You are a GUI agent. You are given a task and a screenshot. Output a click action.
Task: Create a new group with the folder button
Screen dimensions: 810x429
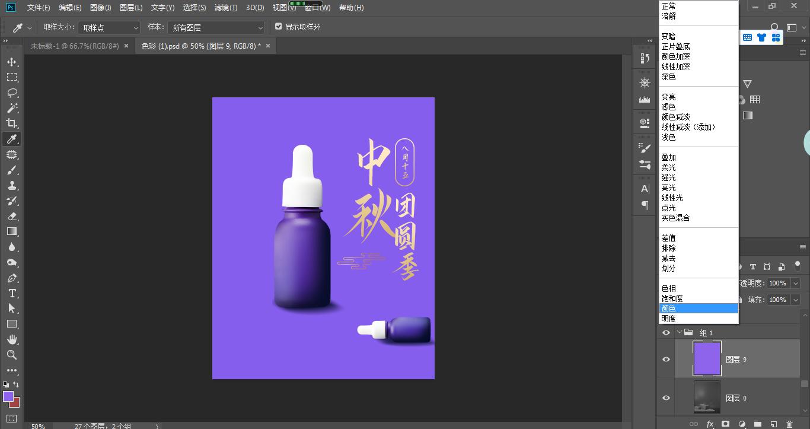point(758,424)
